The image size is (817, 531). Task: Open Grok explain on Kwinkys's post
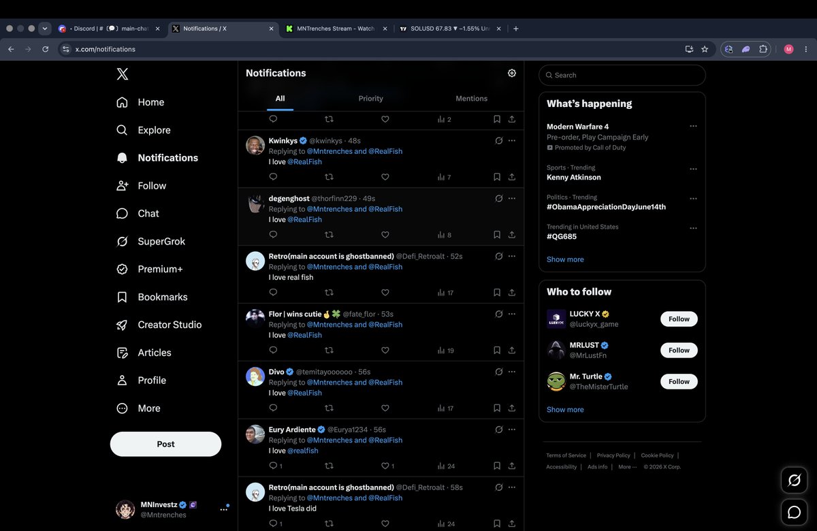498,141
